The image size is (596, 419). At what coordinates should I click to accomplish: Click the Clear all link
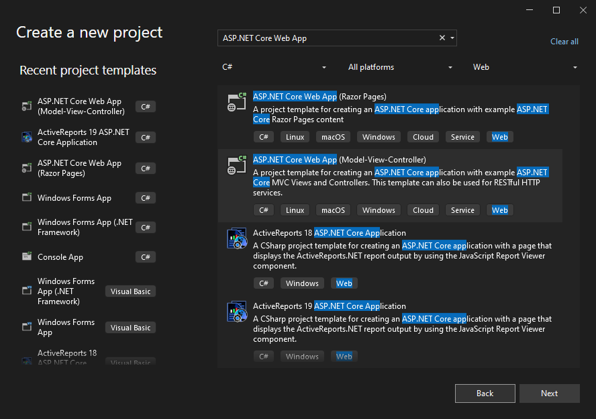(x=564, y=42)
